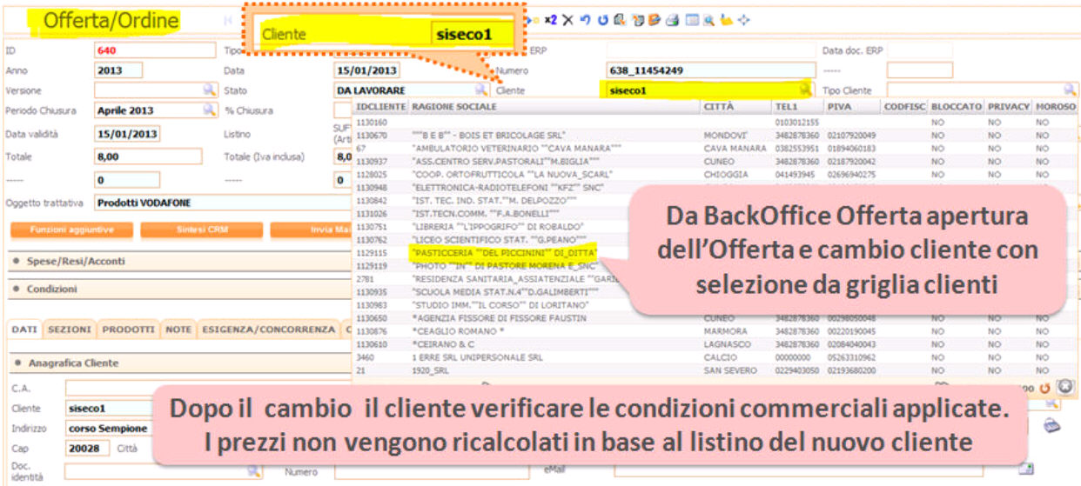Click the x2 duplicate icon in toolbar
Viewport: 1081px width, 486px height.
(x=551, y=20)
